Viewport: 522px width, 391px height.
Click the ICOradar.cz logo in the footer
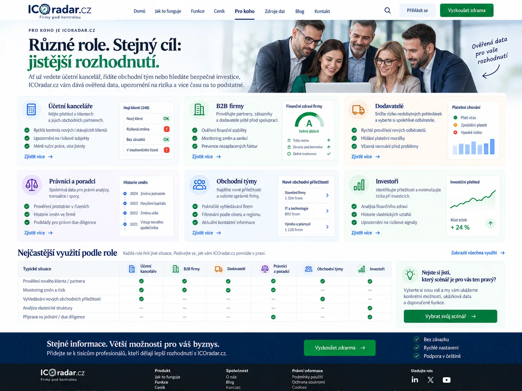(x=62, y=374)
